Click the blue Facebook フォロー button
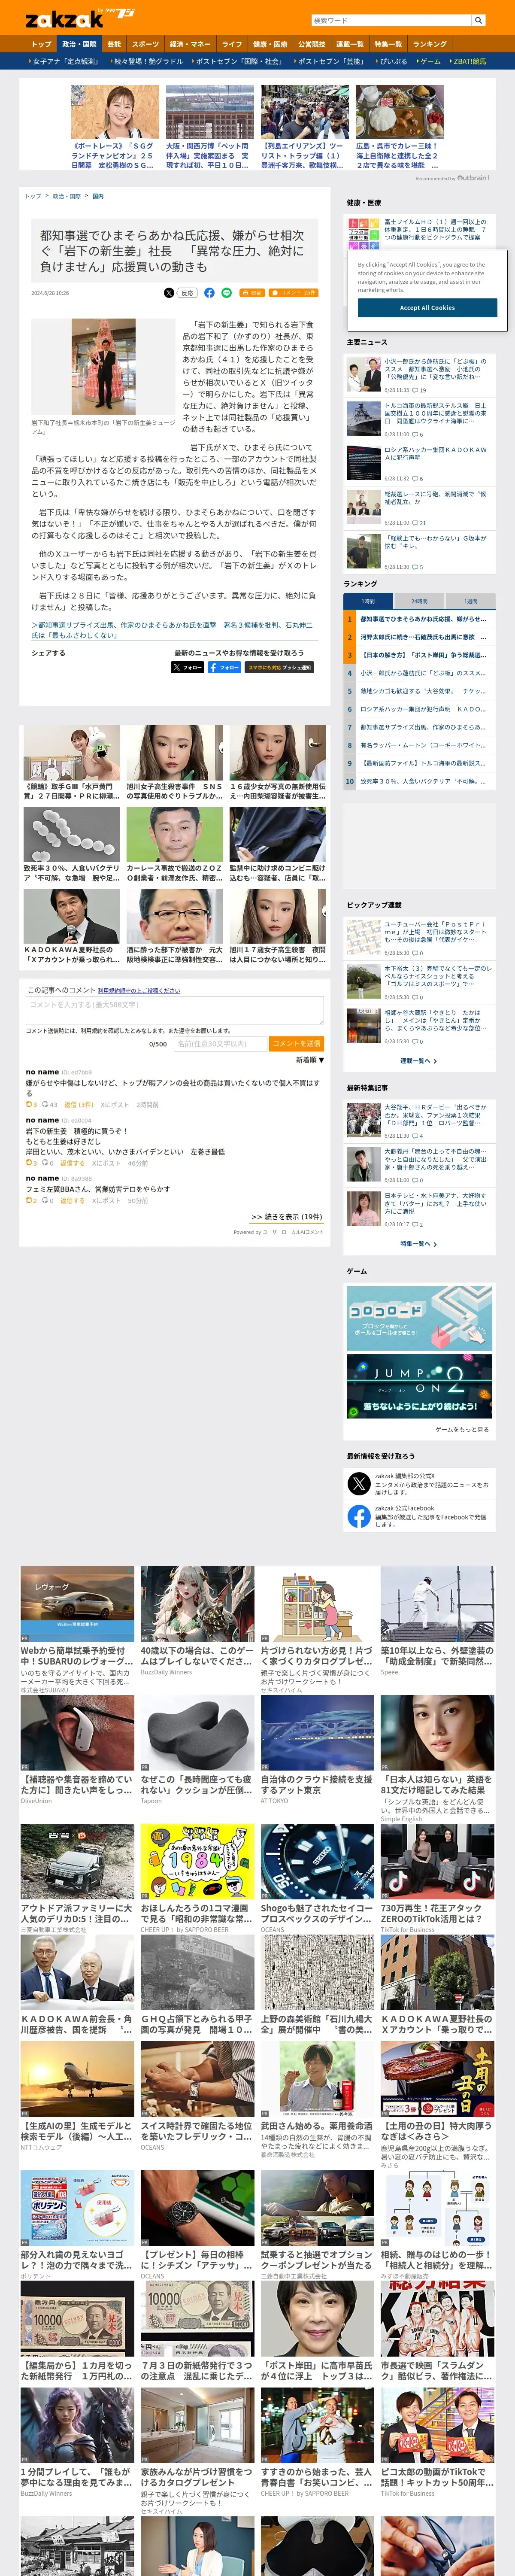This screenshot has height=2576, width=515. 224,667
